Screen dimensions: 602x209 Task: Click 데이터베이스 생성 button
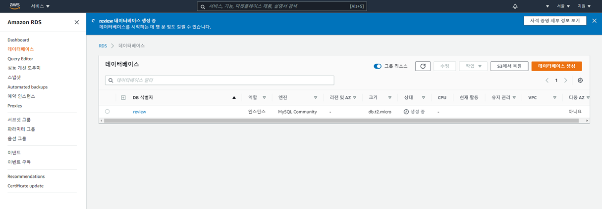556,66
